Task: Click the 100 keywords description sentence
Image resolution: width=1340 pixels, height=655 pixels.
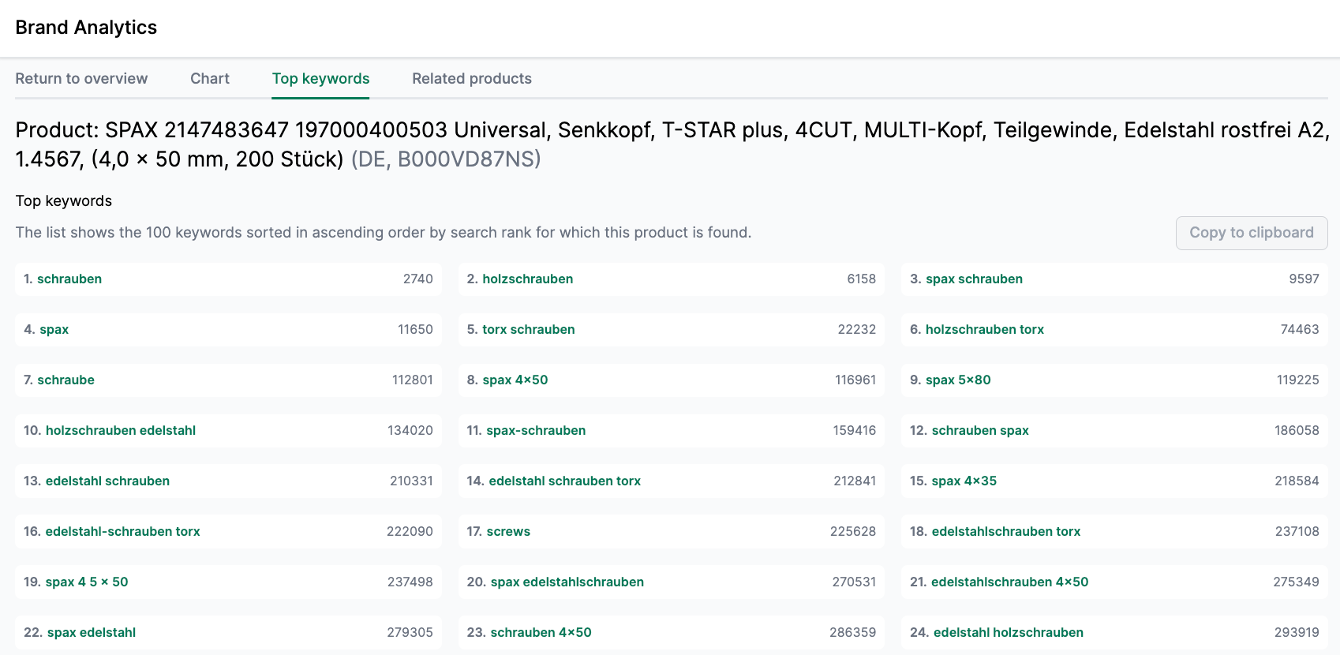Action: (x=384, y=232)
